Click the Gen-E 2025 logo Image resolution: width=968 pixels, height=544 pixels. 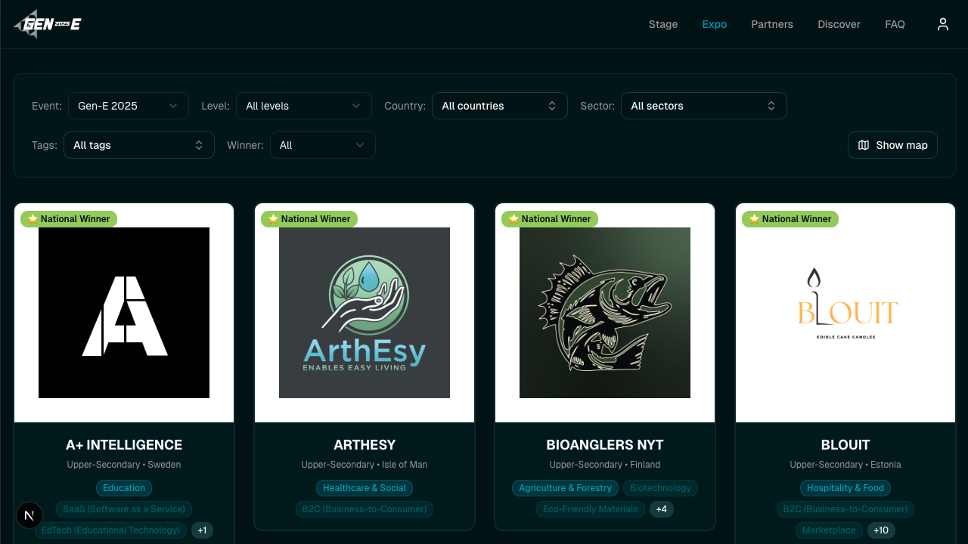click(47, 23)
